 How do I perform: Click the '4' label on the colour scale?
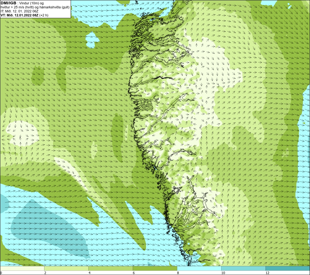[x=90, y=273]
